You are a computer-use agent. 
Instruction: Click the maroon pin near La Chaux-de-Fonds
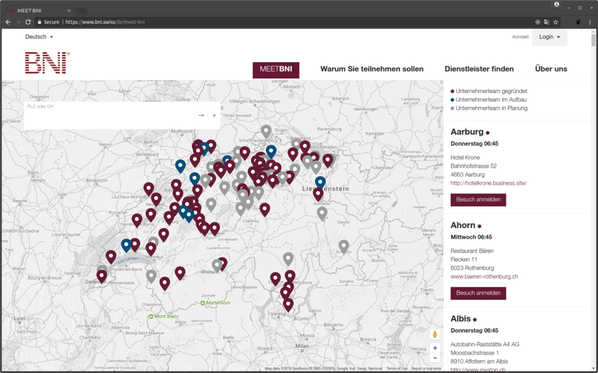149,189
